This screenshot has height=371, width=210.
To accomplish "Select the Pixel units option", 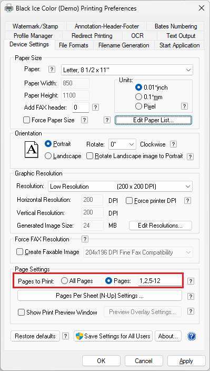I will click(x=138, y=106).
